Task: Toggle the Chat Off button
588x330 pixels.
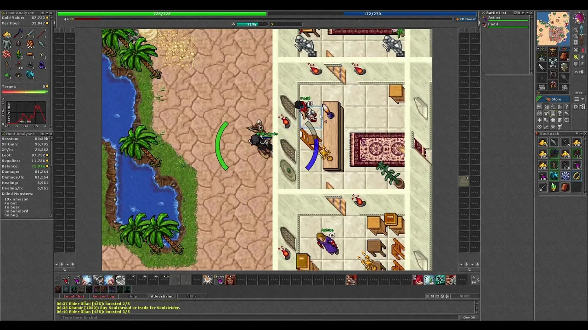Action: 469,317
